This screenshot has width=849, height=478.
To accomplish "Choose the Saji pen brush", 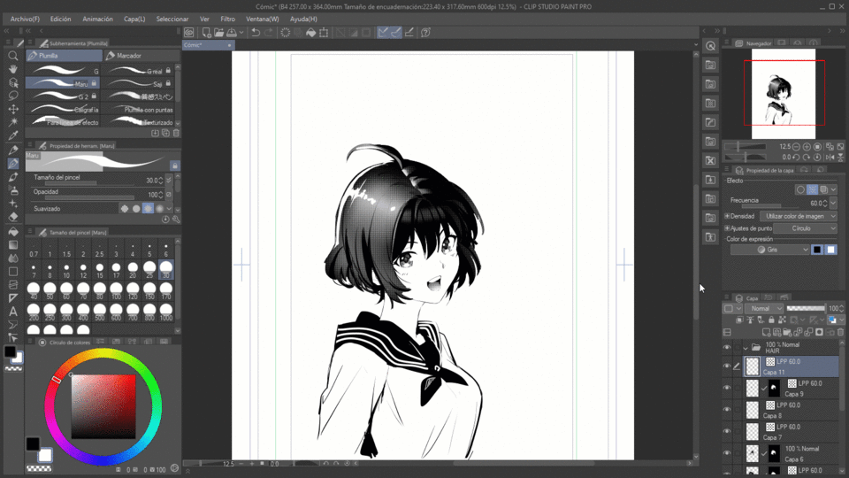I will click(139, 83).
